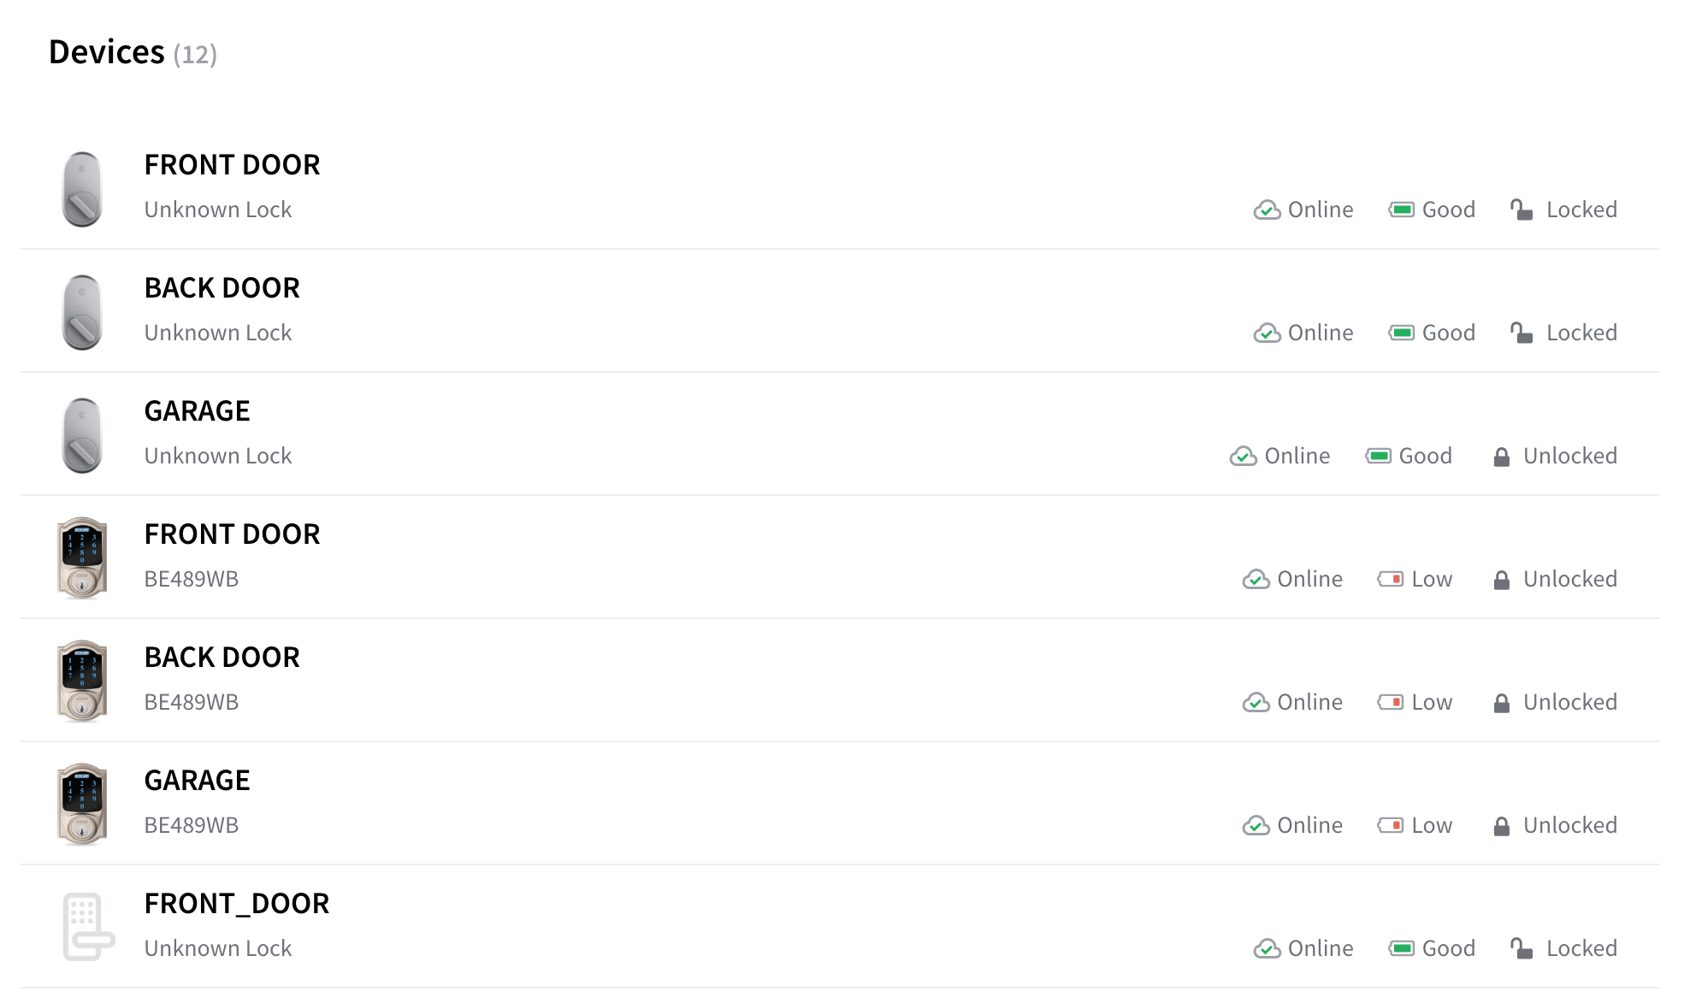Click the Unlocked padlock icon on GARAGE Unknown Lock
The width and height of the screenshot is (1690, 997).
[x=1501, y=457]
